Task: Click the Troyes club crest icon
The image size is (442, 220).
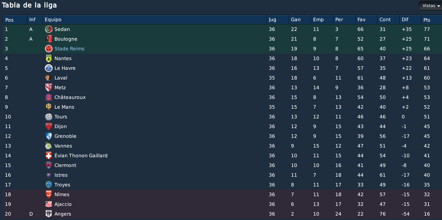Action: pos(48,185)
